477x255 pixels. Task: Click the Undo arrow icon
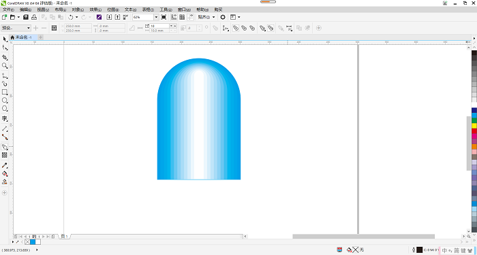click(71, 17)
